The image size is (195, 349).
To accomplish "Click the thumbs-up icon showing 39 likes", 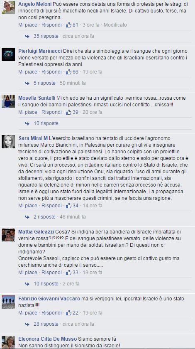I will [68, 112].
